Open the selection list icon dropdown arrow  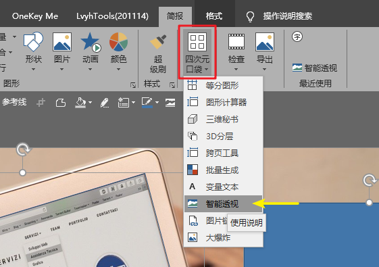tap(133, 103)
